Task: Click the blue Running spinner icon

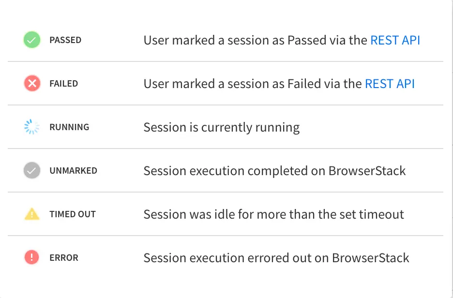Action: [32, 127]
